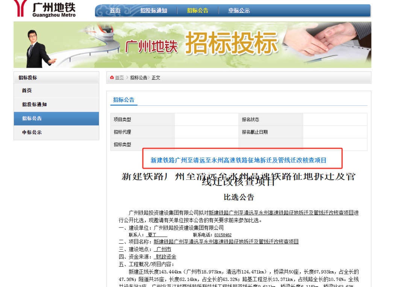Click underlined project name after 项目名称

(x=226, y=241)
